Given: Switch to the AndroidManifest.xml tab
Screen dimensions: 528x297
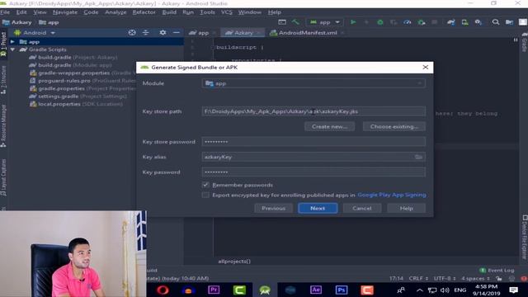Looking at the screenshot, I should click(x=308, y=33).
